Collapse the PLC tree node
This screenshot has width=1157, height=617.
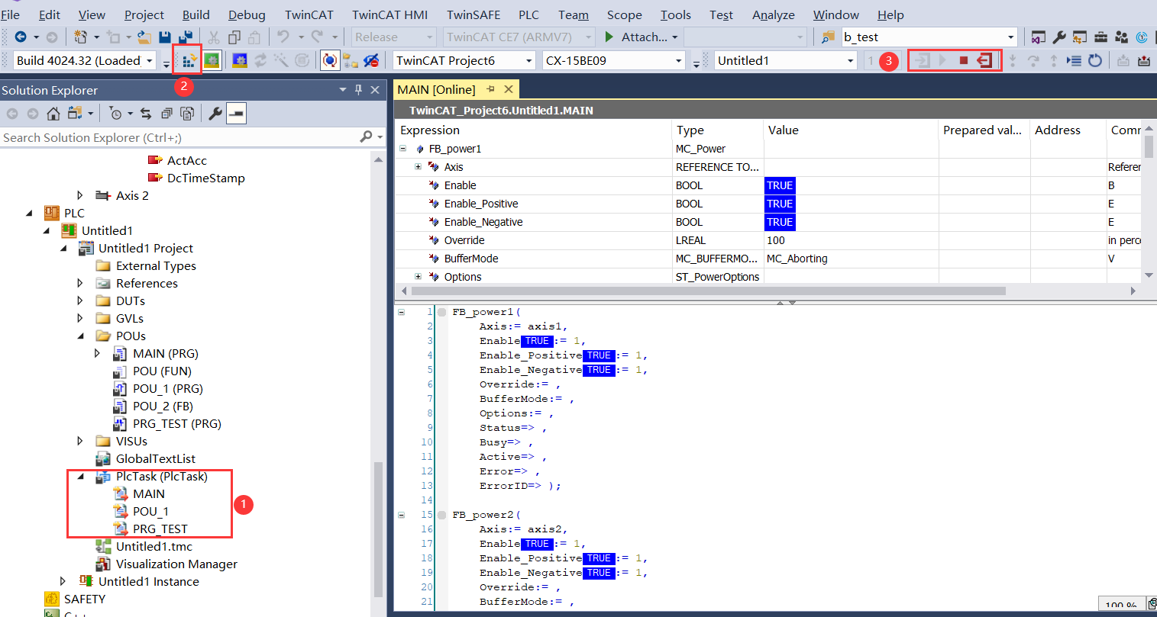[x=30, y=213]
